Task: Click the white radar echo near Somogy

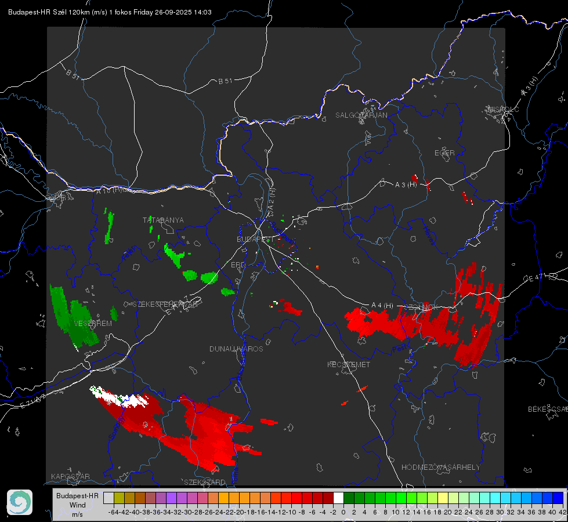Action: (x=120, y=396)
